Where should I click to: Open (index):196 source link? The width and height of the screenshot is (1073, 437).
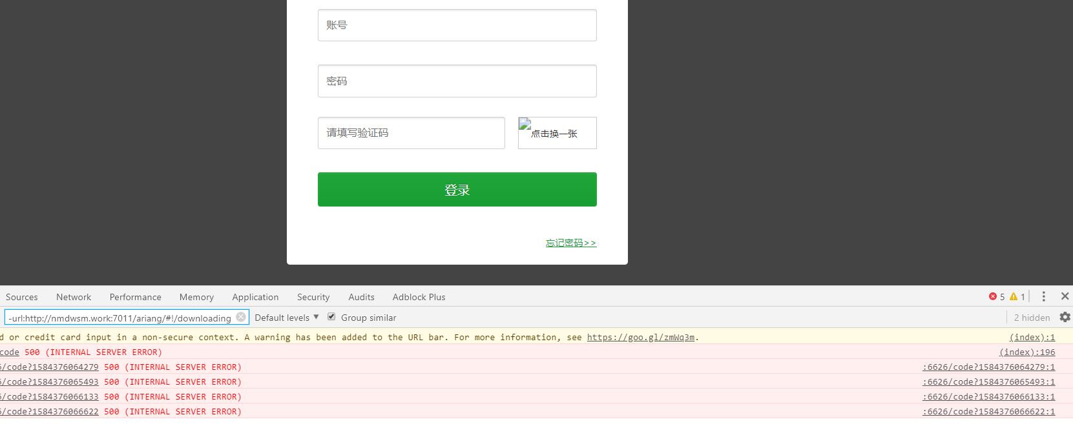[1027, 352]
